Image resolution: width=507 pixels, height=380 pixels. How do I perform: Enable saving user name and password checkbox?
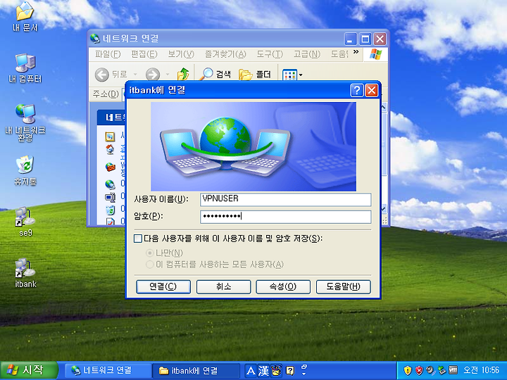[138, 239]
